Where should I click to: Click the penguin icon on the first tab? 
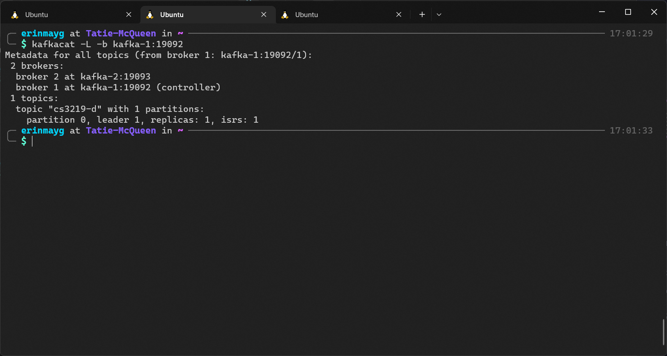[x=15, y=14]
